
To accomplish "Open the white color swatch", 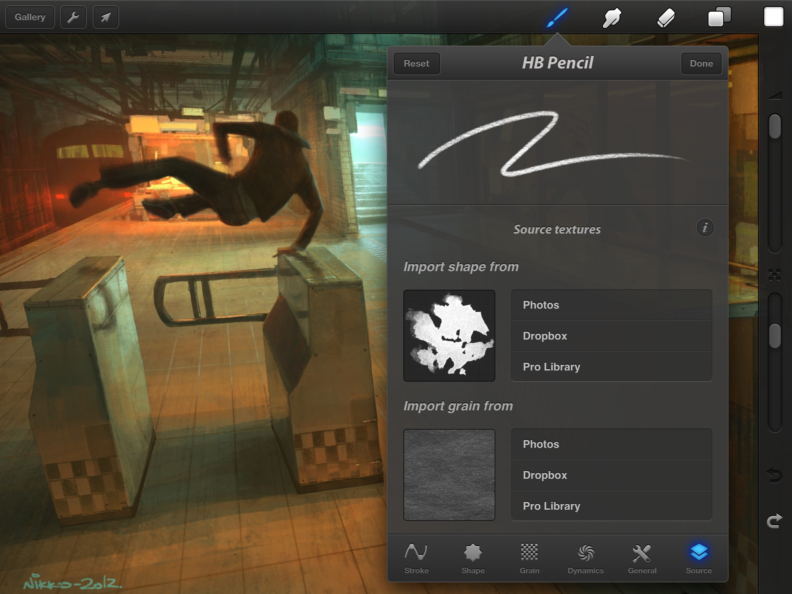I will pyautogui.click(x=773, y=17).
